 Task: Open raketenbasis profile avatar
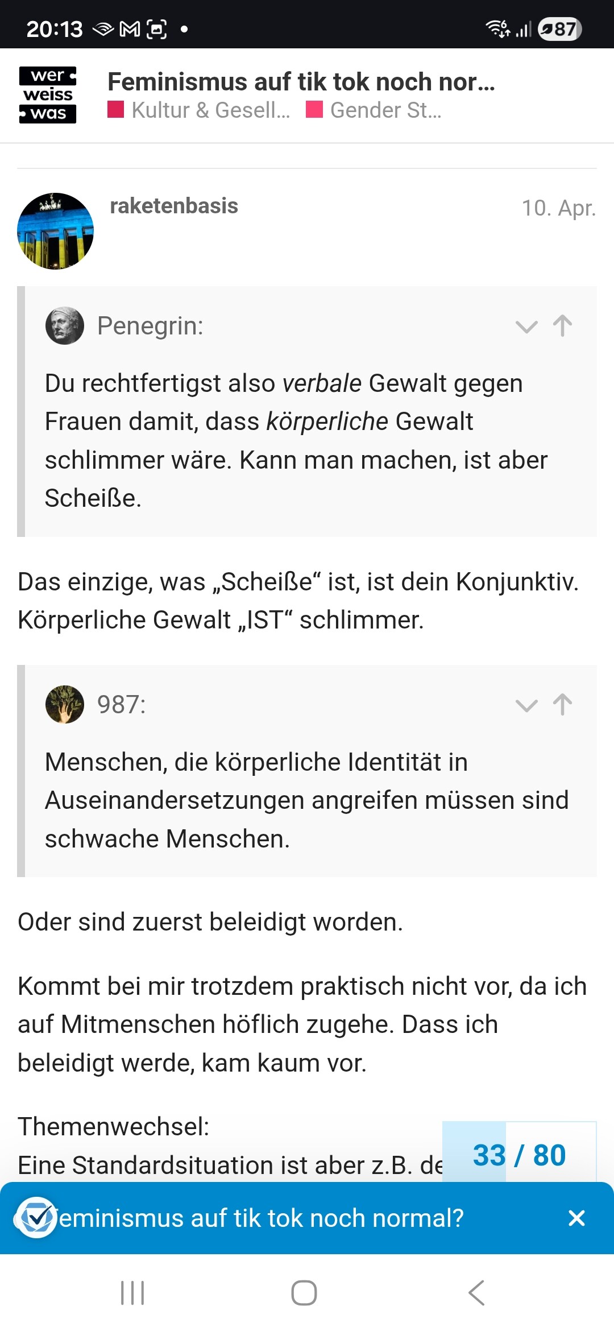coord(55,231)
